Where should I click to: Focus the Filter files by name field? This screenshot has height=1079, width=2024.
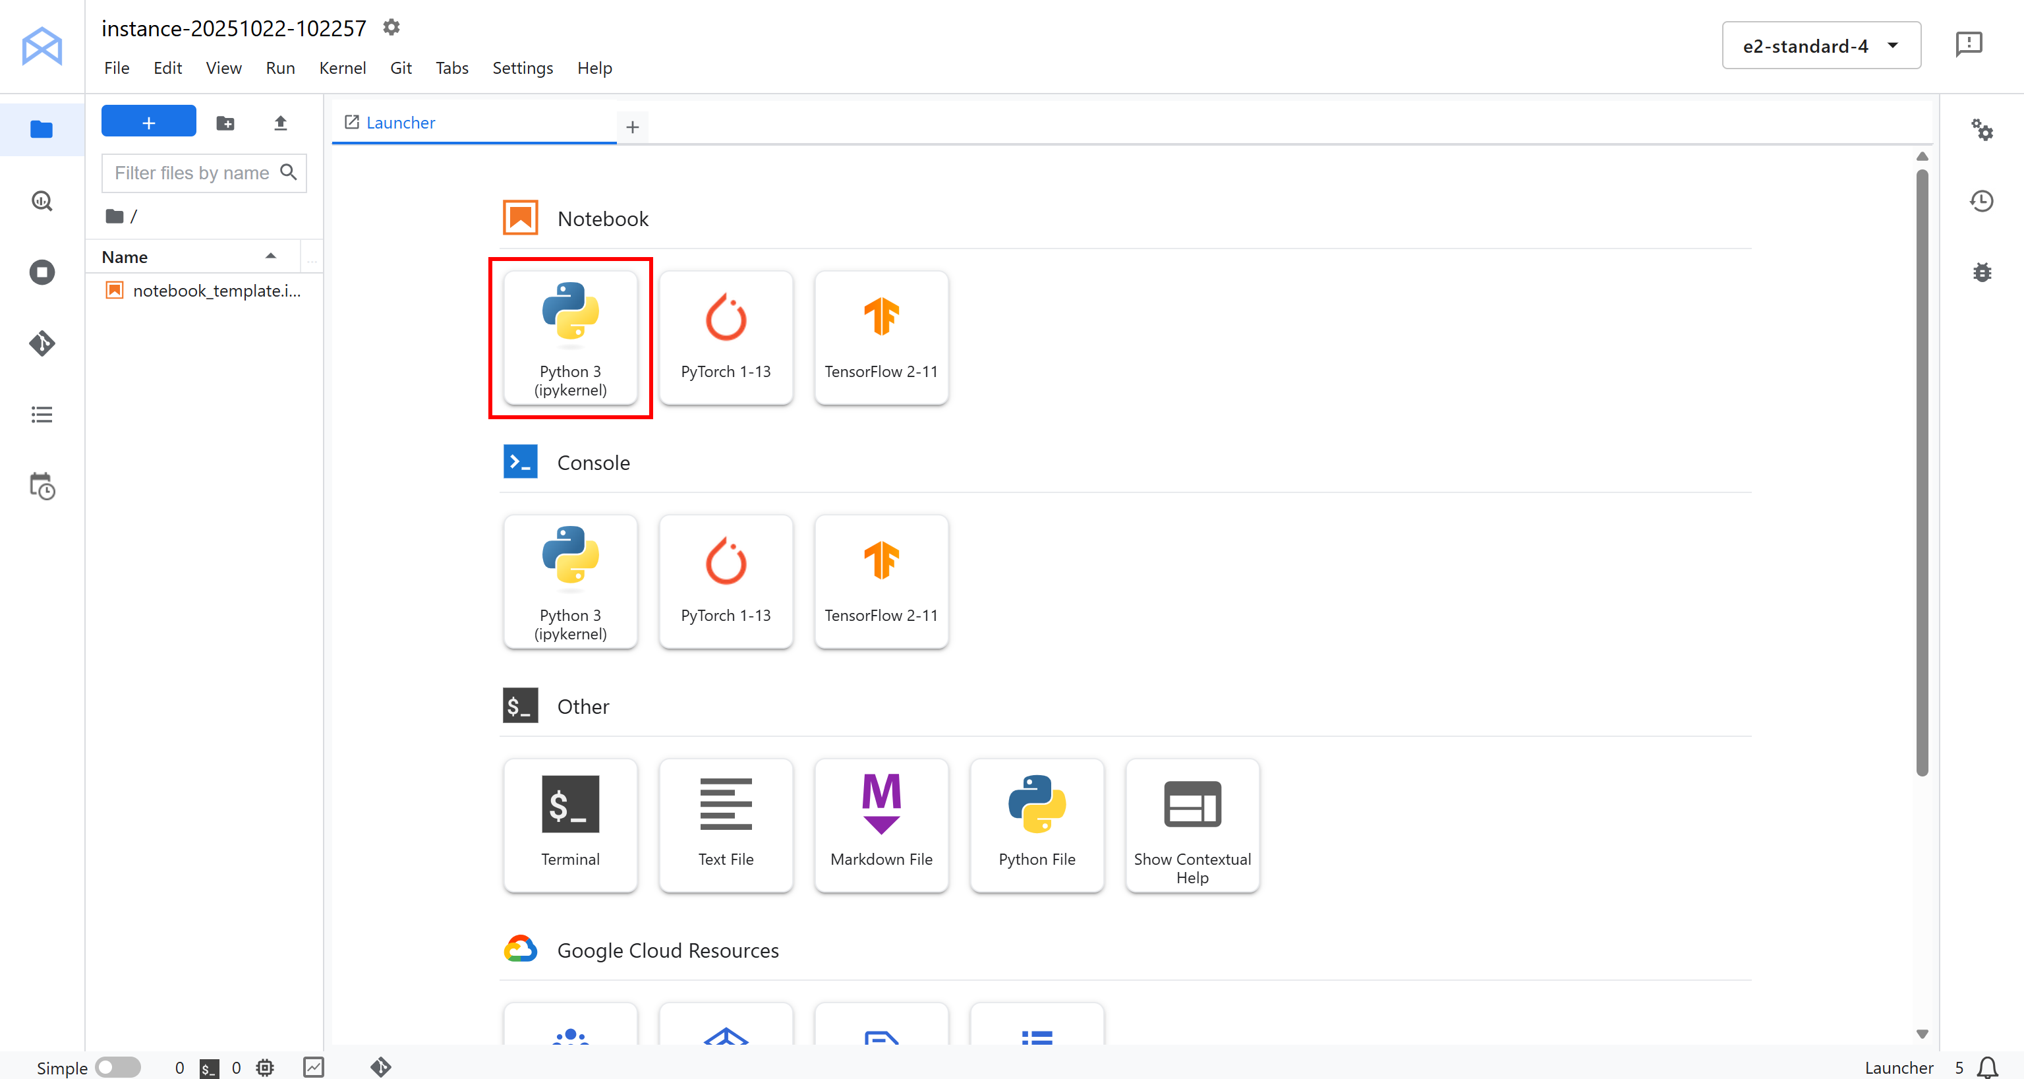click(192, 173)
